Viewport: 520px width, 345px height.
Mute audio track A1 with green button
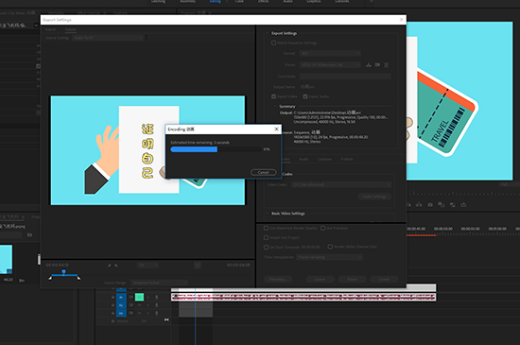pos(139,298)
